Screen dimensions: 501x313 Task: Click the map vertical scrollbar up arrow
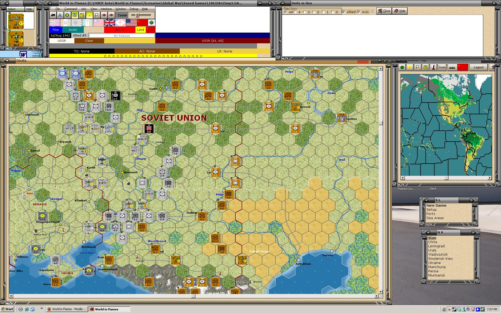381,69
